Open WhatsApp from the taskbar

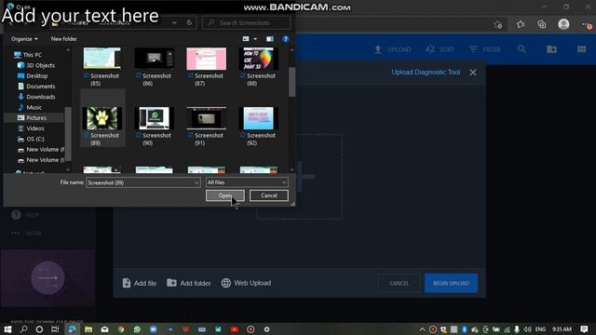pyautogui.click(x=137, y=328)
